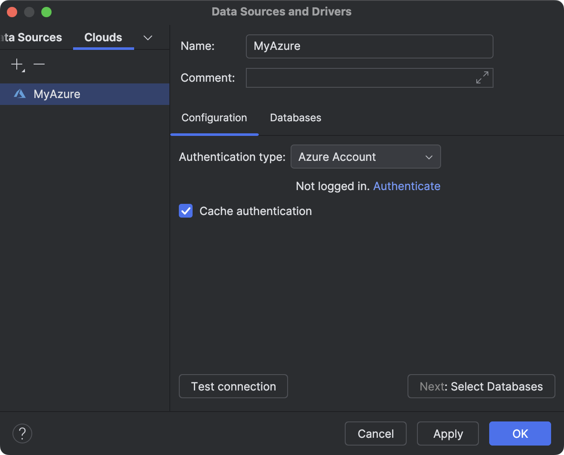Screen dimensions: 564x455
Task: Switch to the Data Sources tab
Action: (30, 37)
